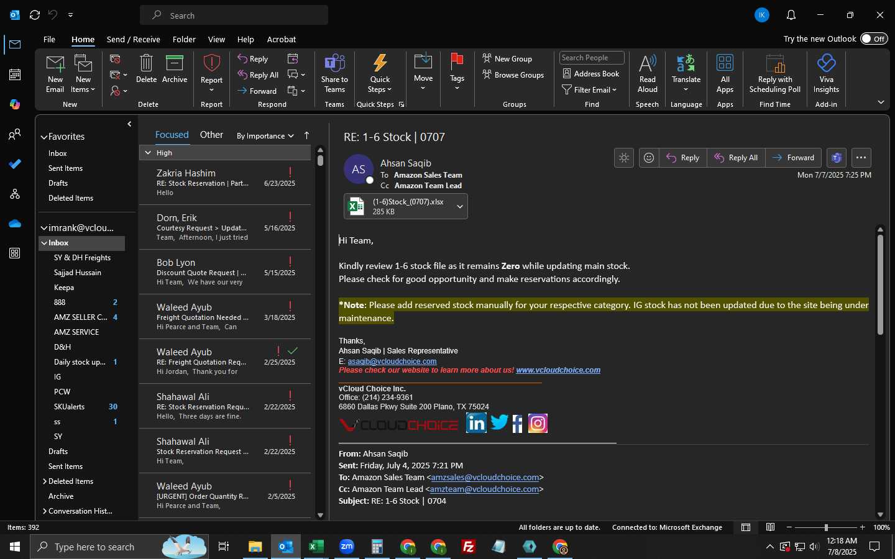Open New Items dropdown

point(83,74)
